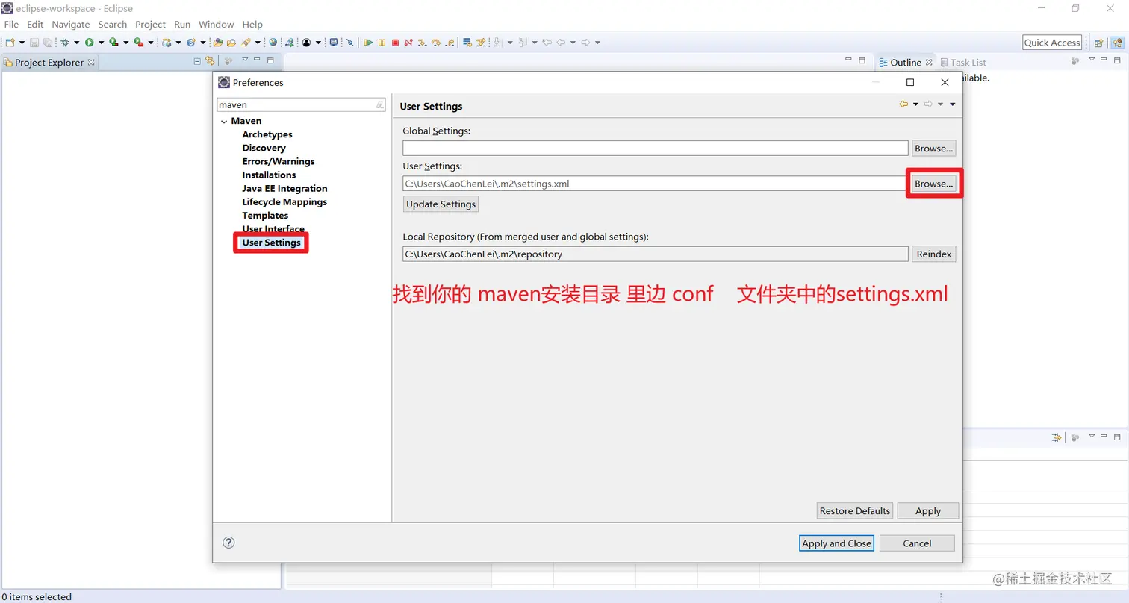Open the Run dropdown arrow
The image size is (1129, 603).
coord(101,43)
